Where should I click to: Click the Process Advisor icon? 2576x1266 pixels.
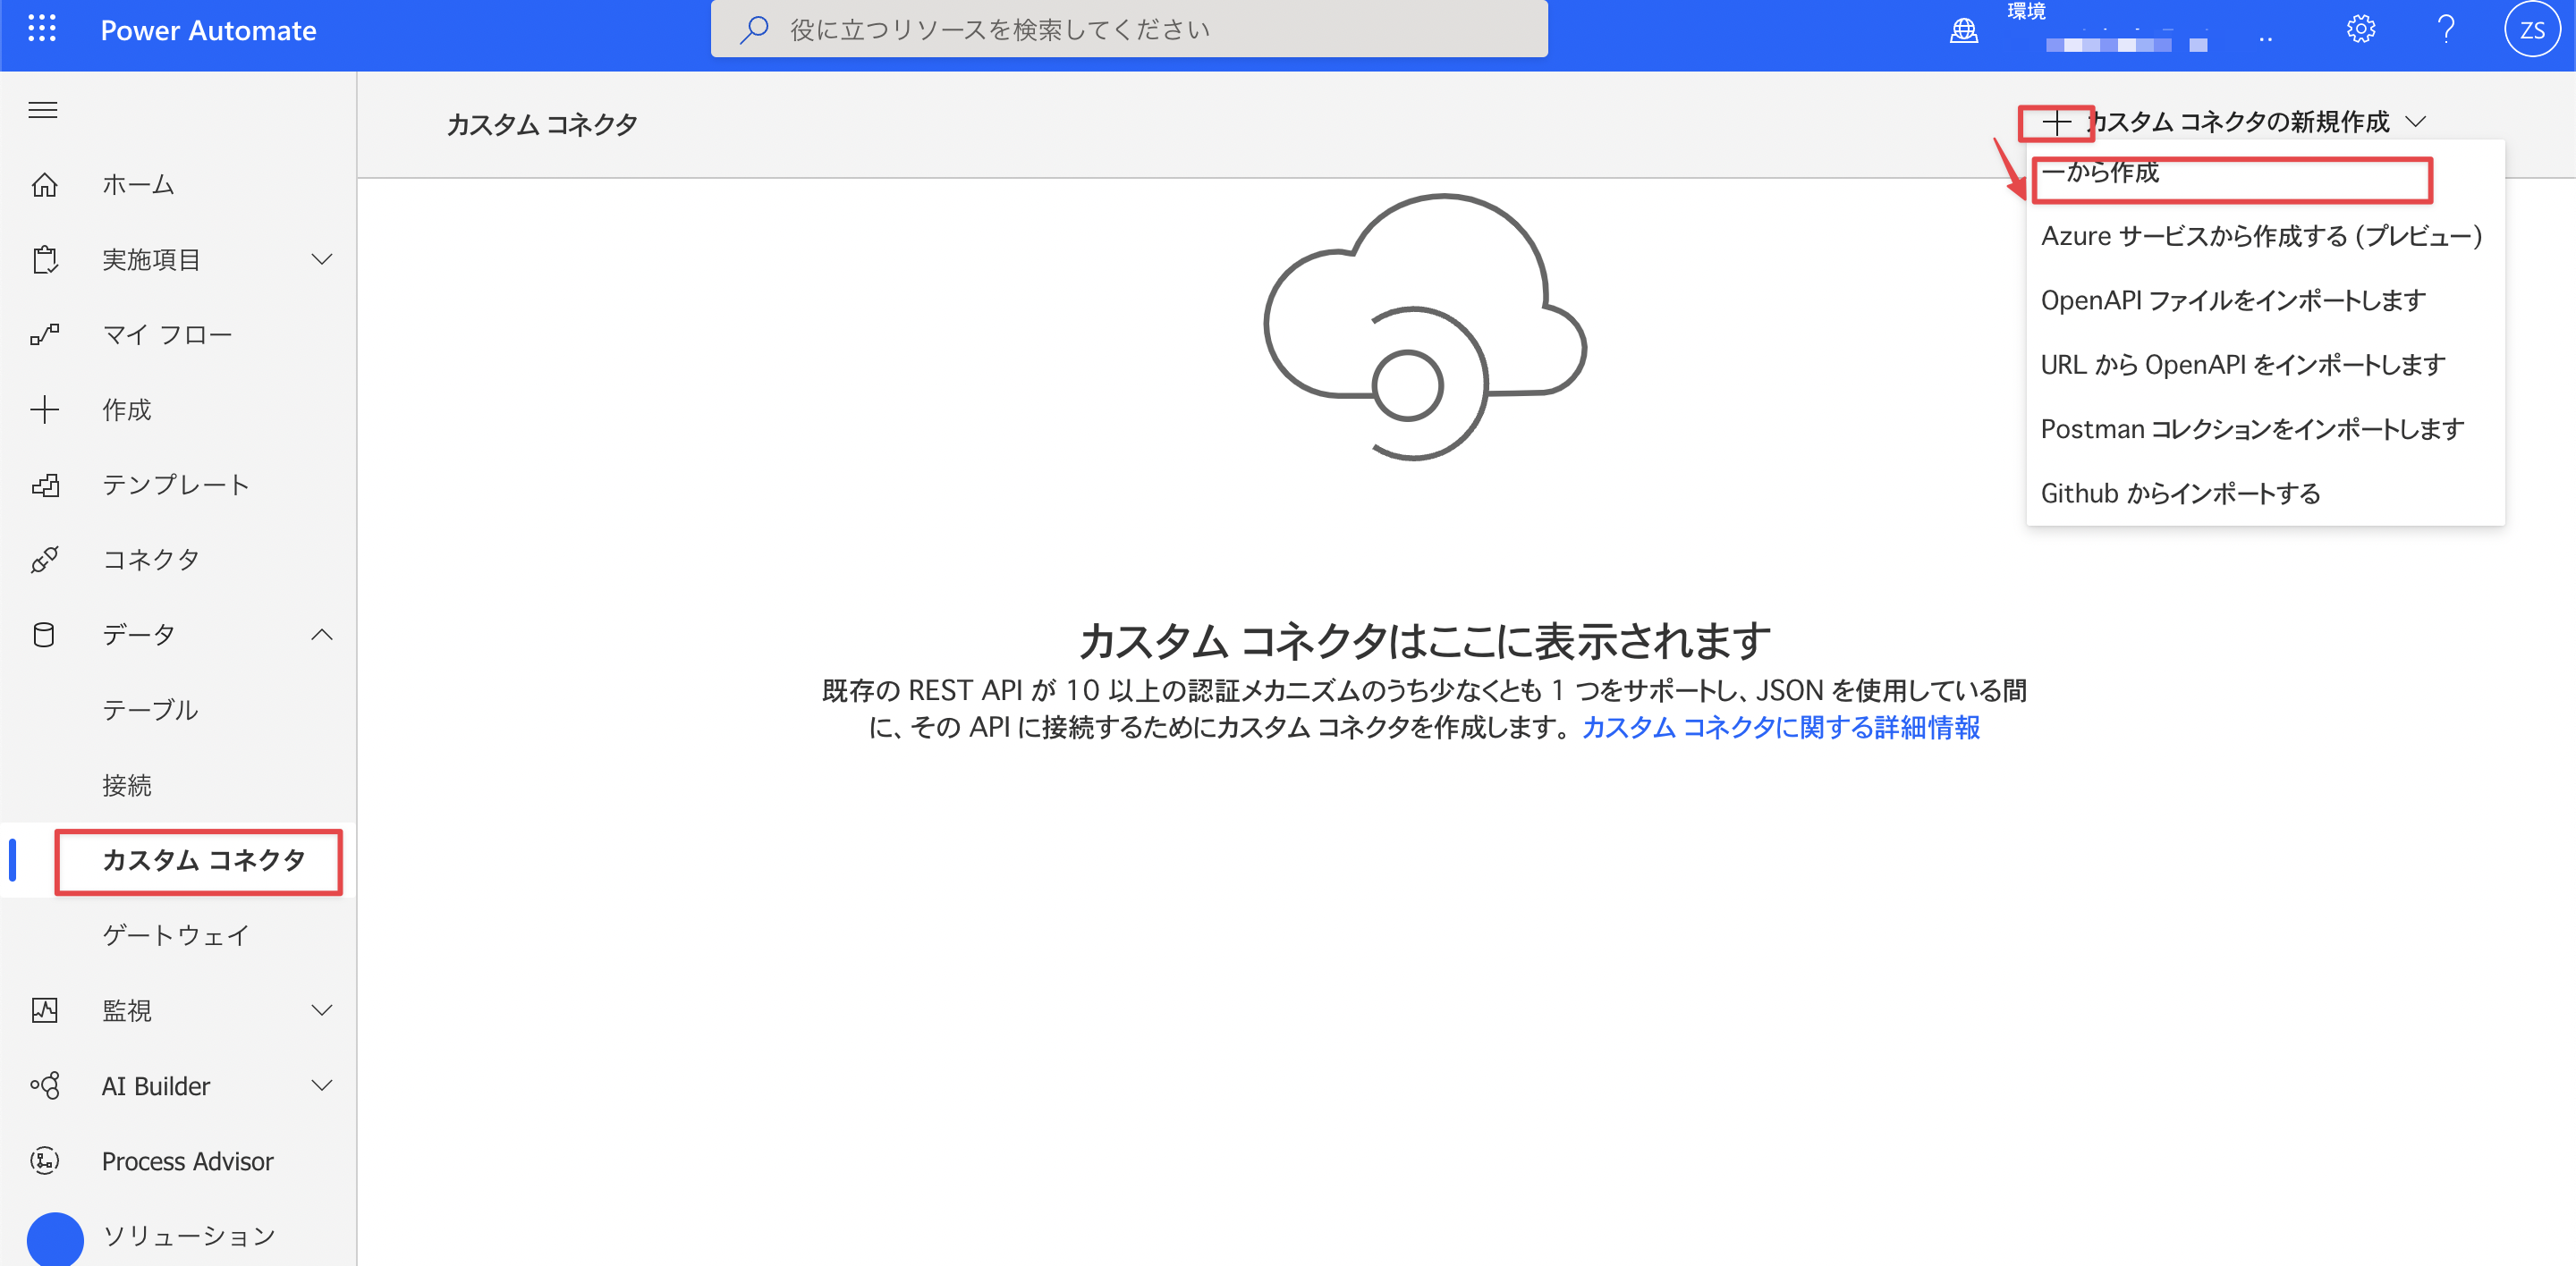pos(44,1160)
